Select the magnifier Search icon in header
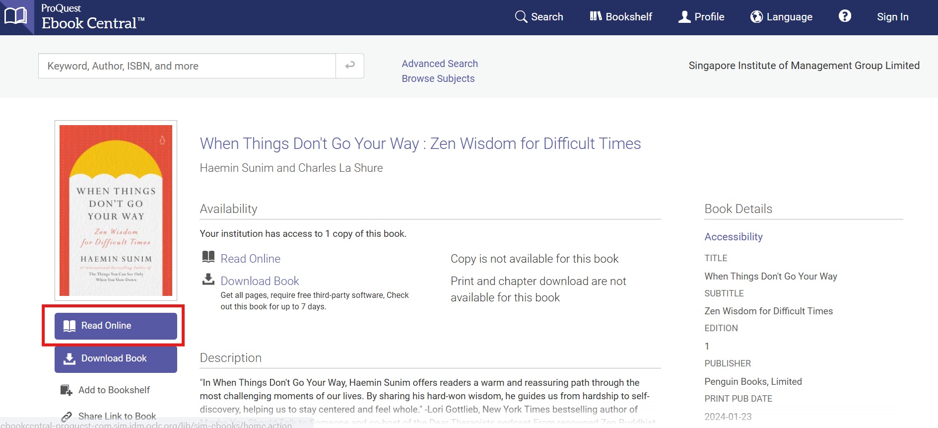The image size is (938, 428). [521, 17]
